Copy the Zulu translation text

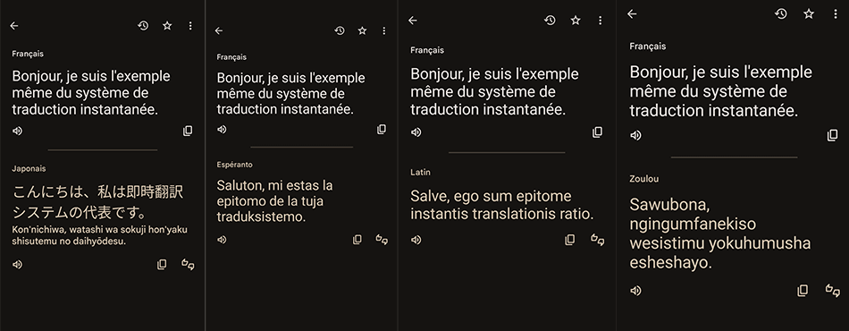point(803,291)
